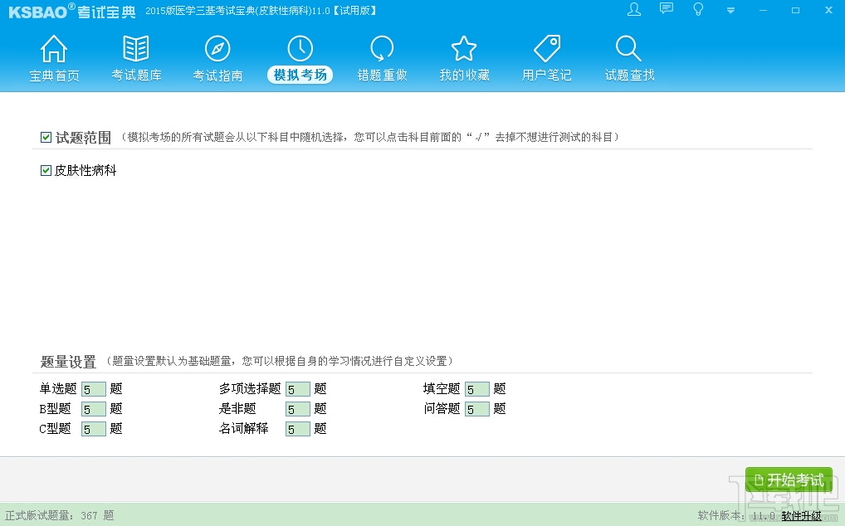Click the 单选题 quantity field
845x526 pixels.
[93, 389]
